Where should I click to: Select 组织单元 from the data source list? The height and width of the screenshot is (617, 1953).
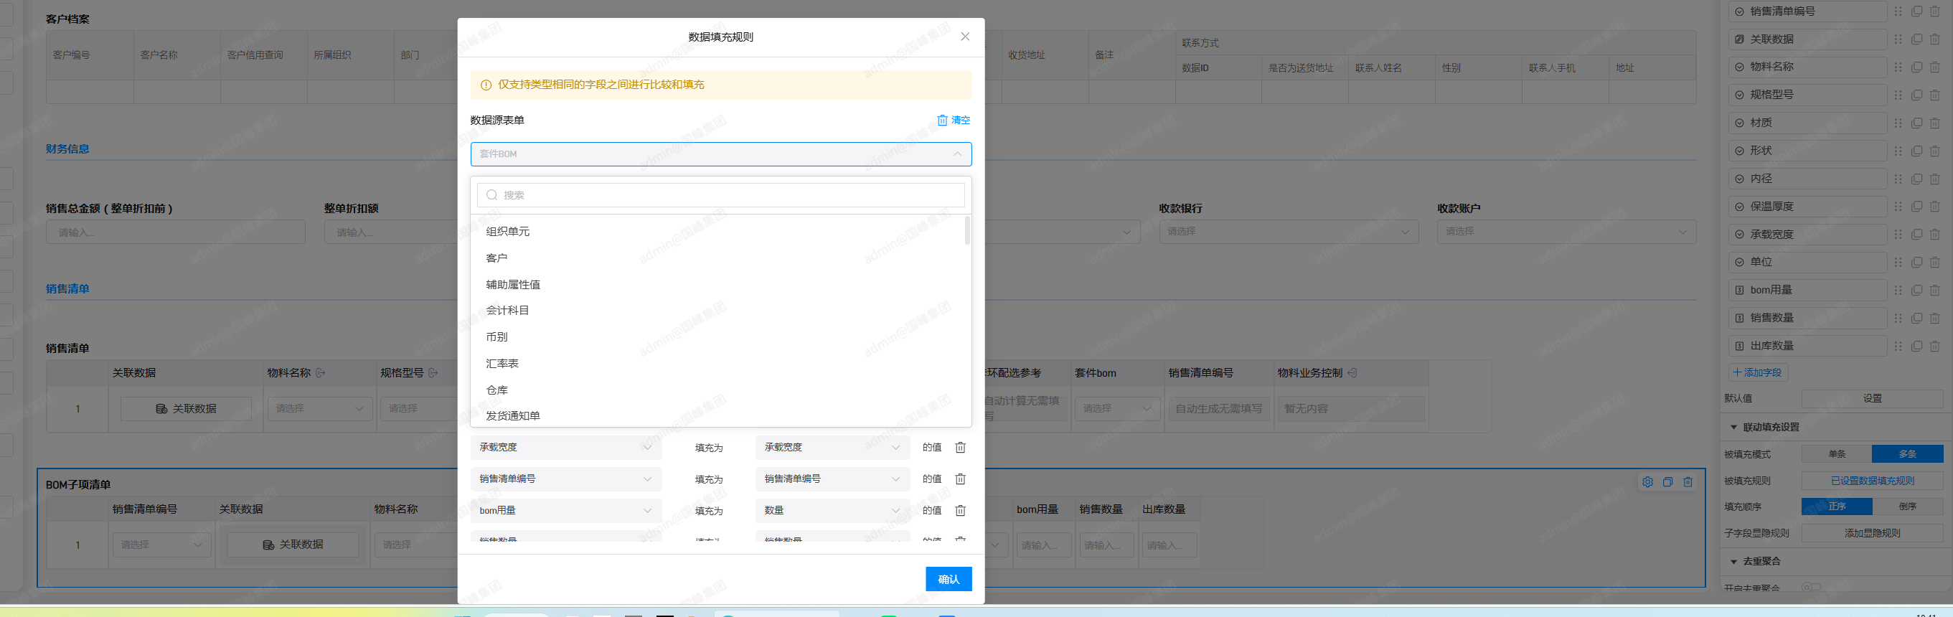coord(721,232)
